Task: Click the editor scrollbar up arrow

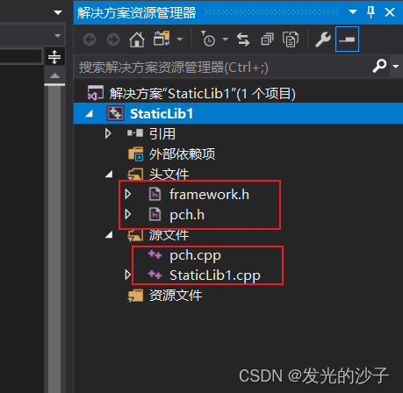Action: 54,76
